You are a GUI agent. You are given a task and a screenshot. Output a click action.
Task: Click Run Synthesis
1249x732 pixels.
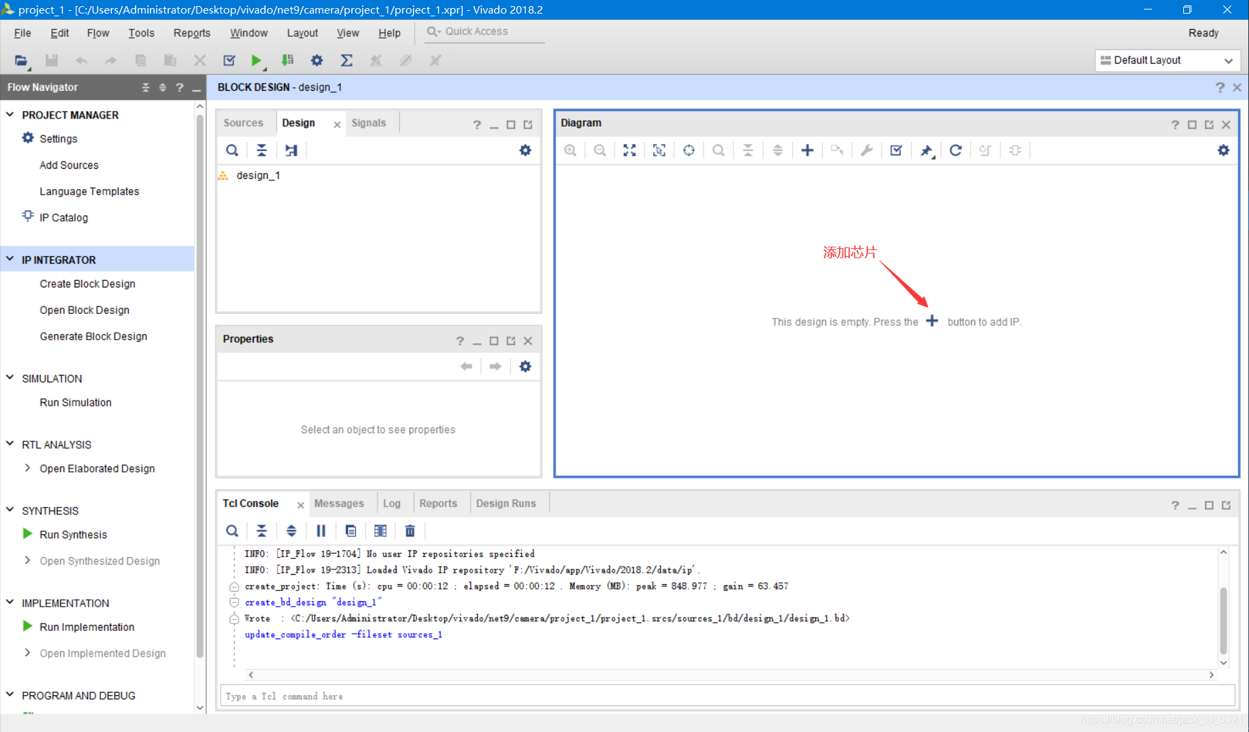(73, 534)
